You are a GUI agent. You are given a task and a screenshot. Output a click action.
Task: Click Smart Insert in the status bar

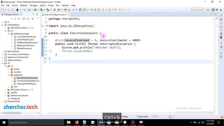142,117
